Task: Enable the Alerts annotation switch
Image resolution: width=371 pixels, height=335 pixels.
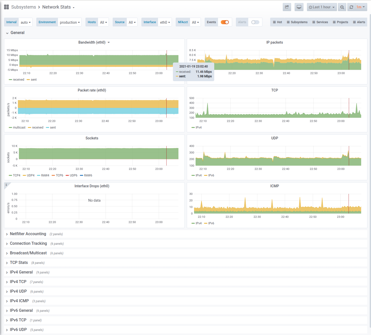Action: 255,22
